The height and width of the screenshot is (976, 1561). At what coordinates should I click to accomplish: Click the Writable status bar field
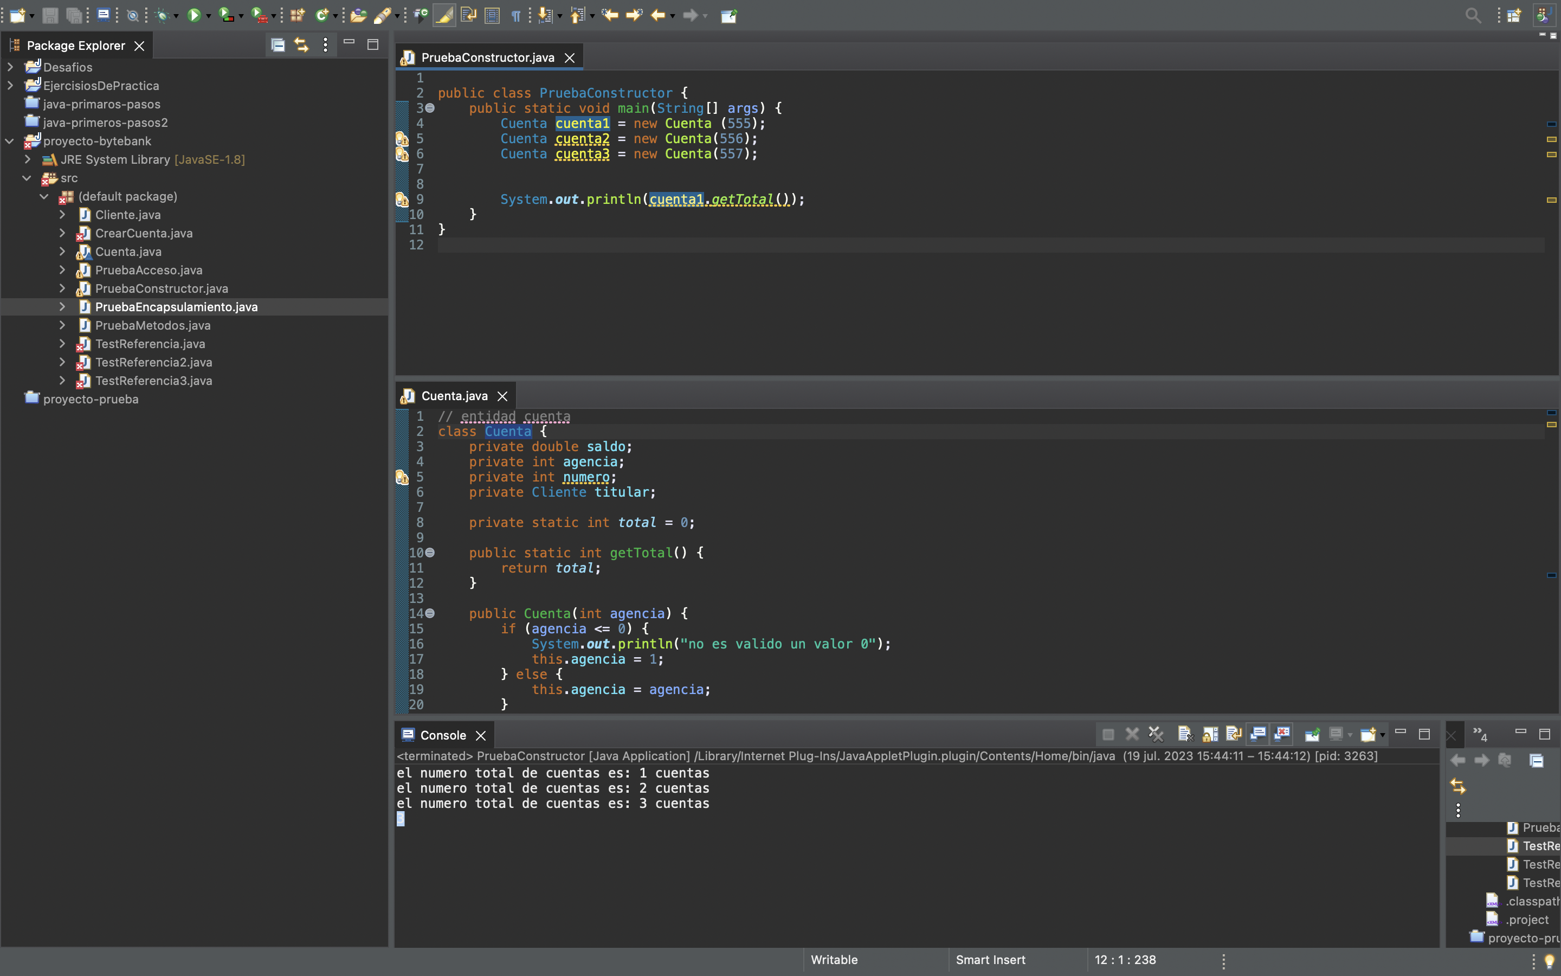[834, 959]
